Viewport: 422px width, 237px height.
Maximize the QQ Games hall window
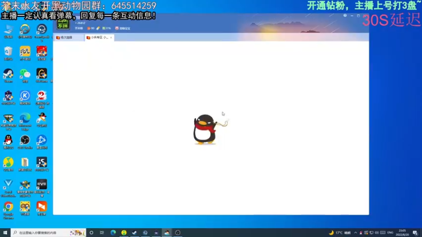coord(358,16)
